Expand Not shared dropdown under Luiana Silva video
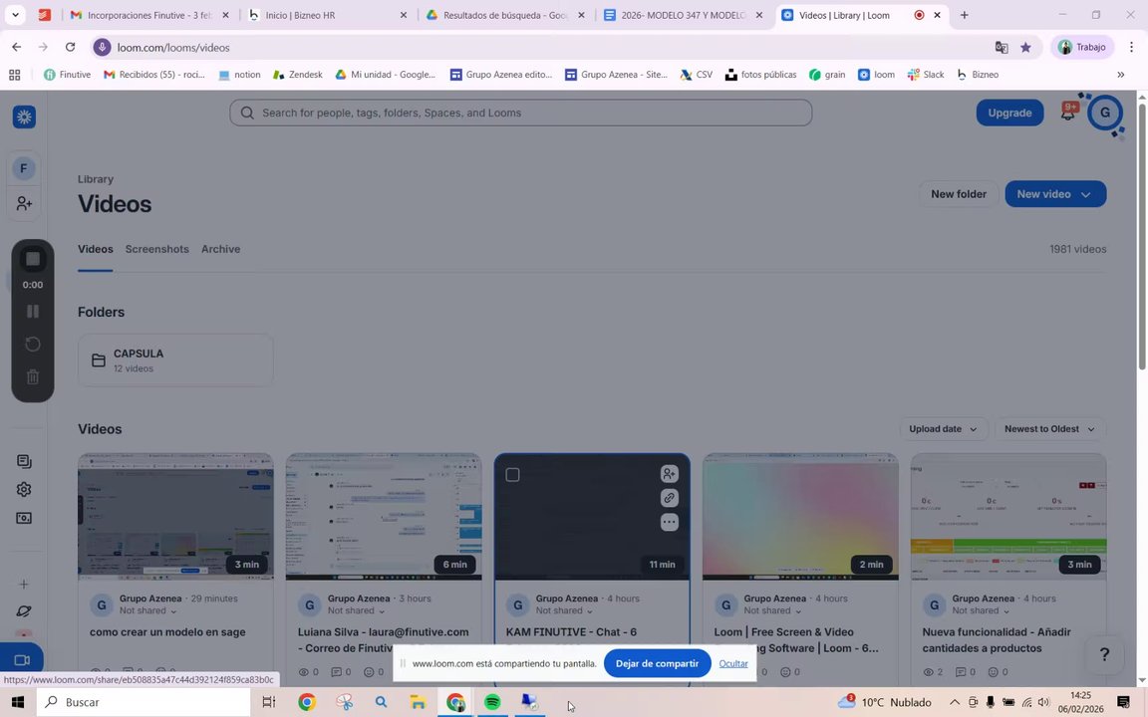The image size is (1148, 717). pyautogui.click(x=356, y=610)
